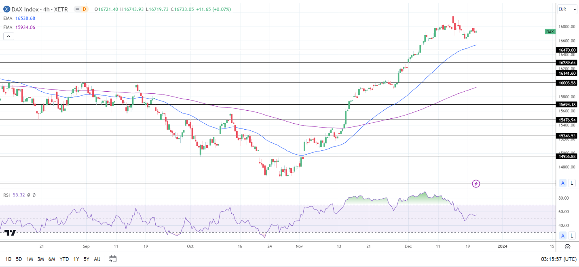Click the 14956.88 horizontal line label
Screen dimensions: 579x267
(x=567, y=156)
